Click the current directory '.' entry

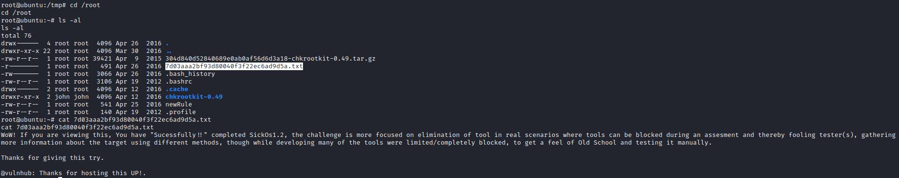pyautogui.click(x=167, y=43)
